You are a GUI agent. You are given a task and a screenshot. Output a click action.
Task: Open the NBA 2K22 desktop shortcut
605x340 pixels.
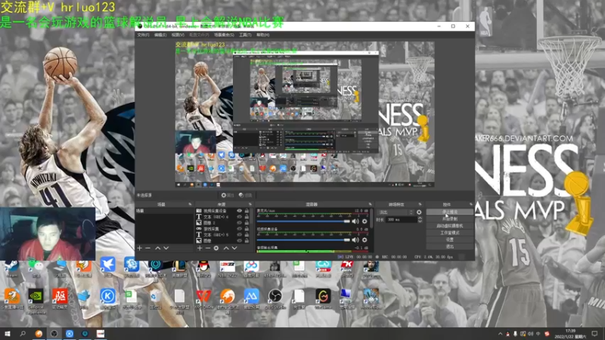[228, 269]
